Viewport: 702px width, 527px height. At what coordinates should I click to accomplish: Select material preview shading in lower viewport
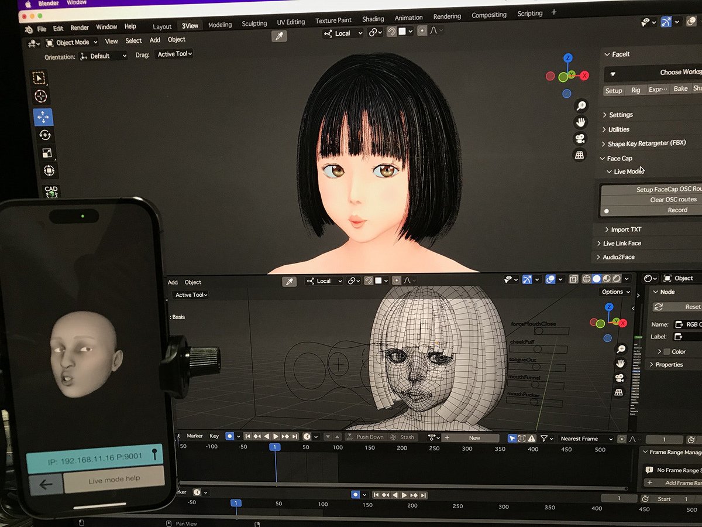pyautogui.click(x=606, y=279)
